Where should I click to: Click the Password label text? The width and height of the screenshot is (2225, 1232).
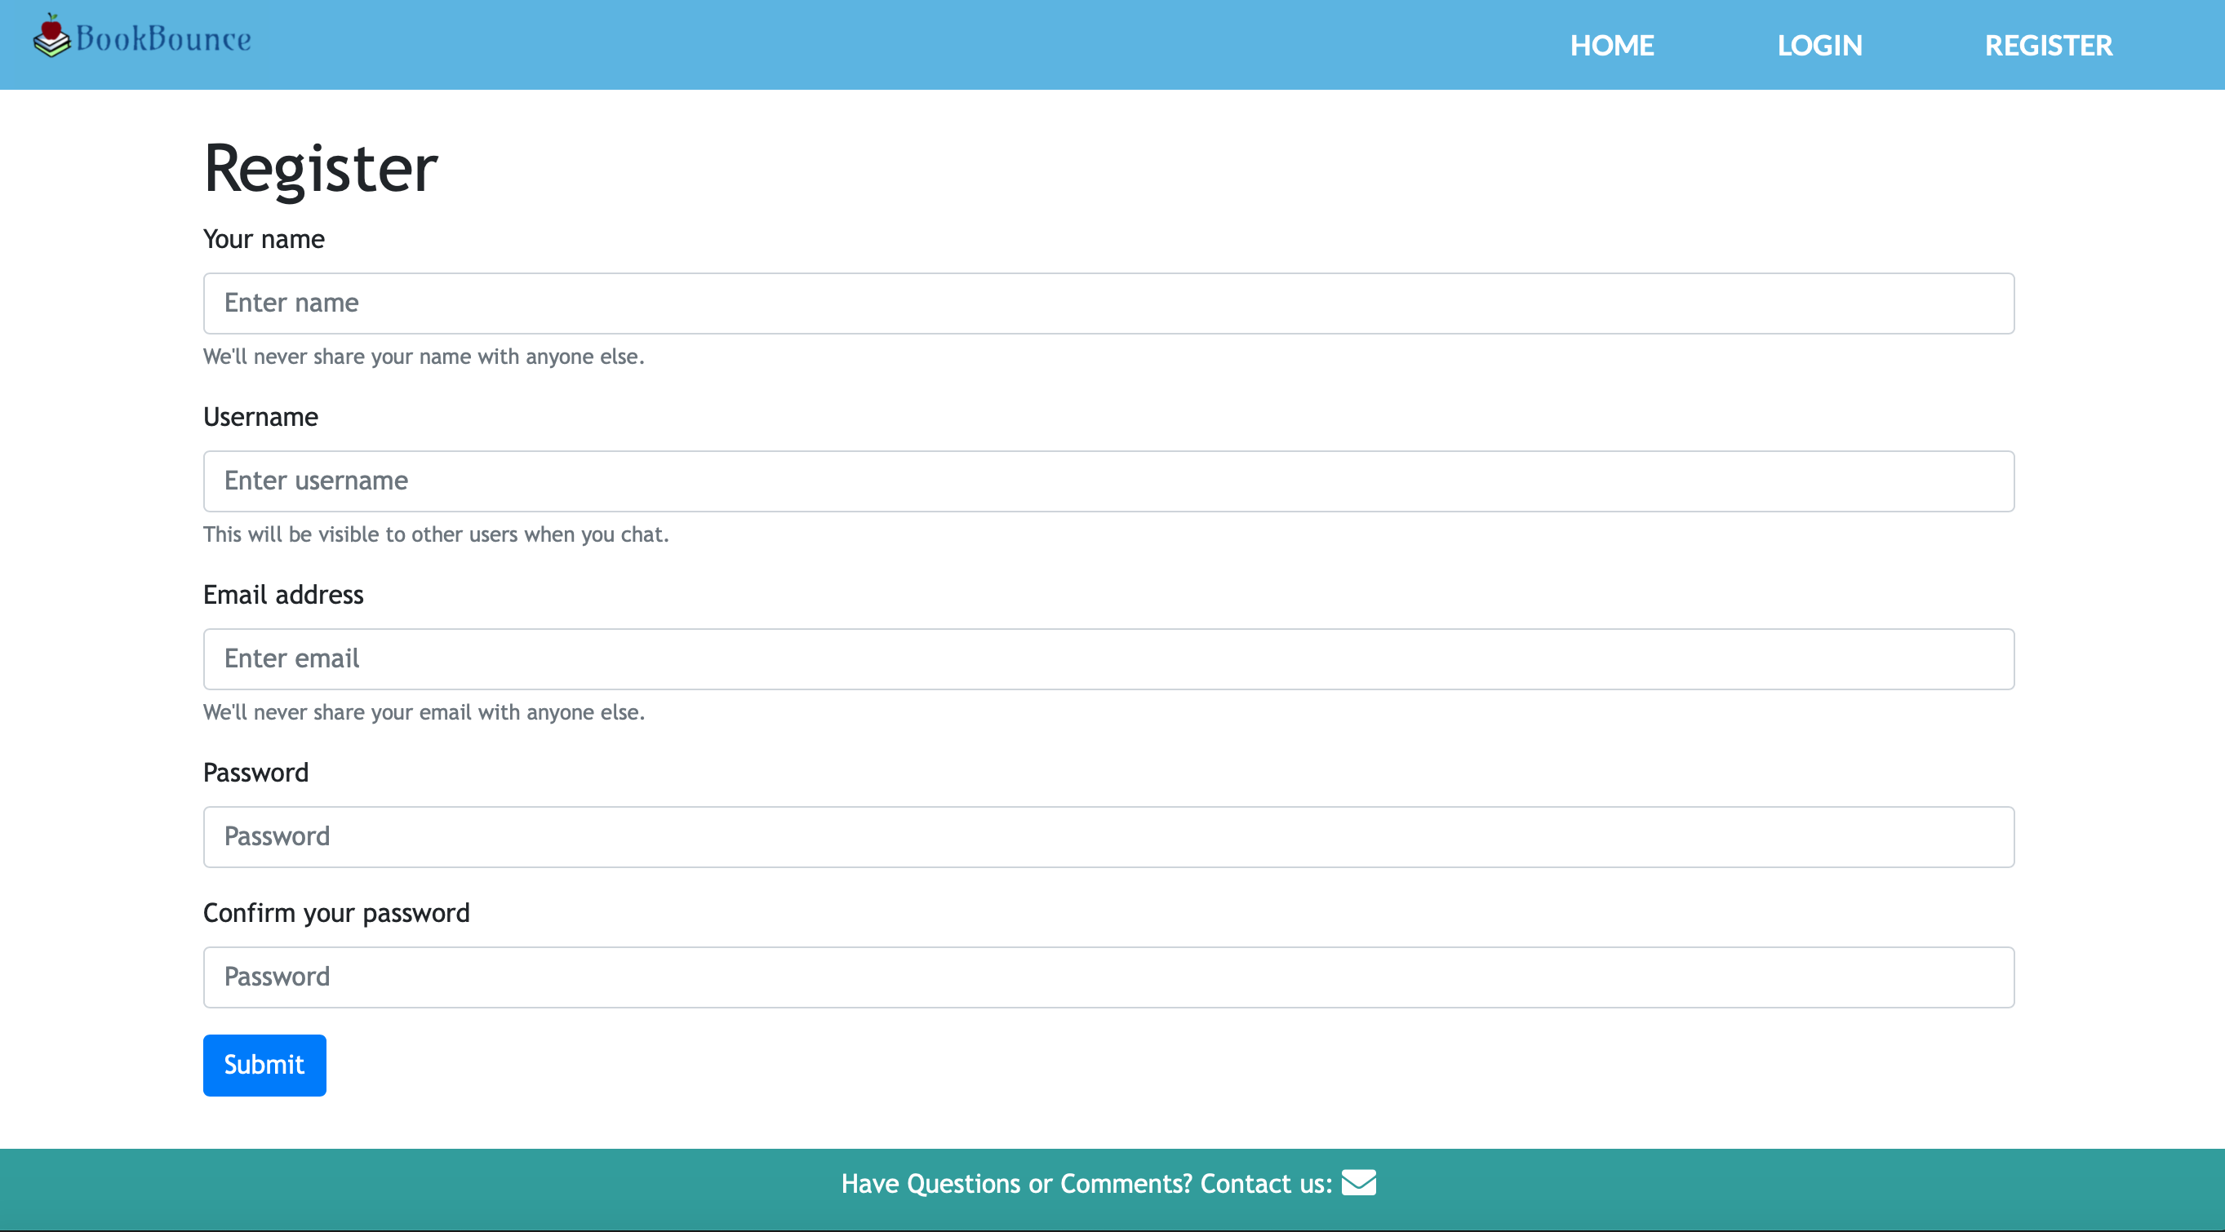pyautogui.click(x=255, y=773)
